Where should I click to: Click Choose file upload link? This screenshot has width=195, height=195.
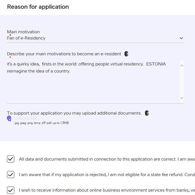click(x=25, y=118)
